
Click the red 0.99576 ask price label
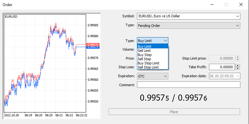pos(93,45)
